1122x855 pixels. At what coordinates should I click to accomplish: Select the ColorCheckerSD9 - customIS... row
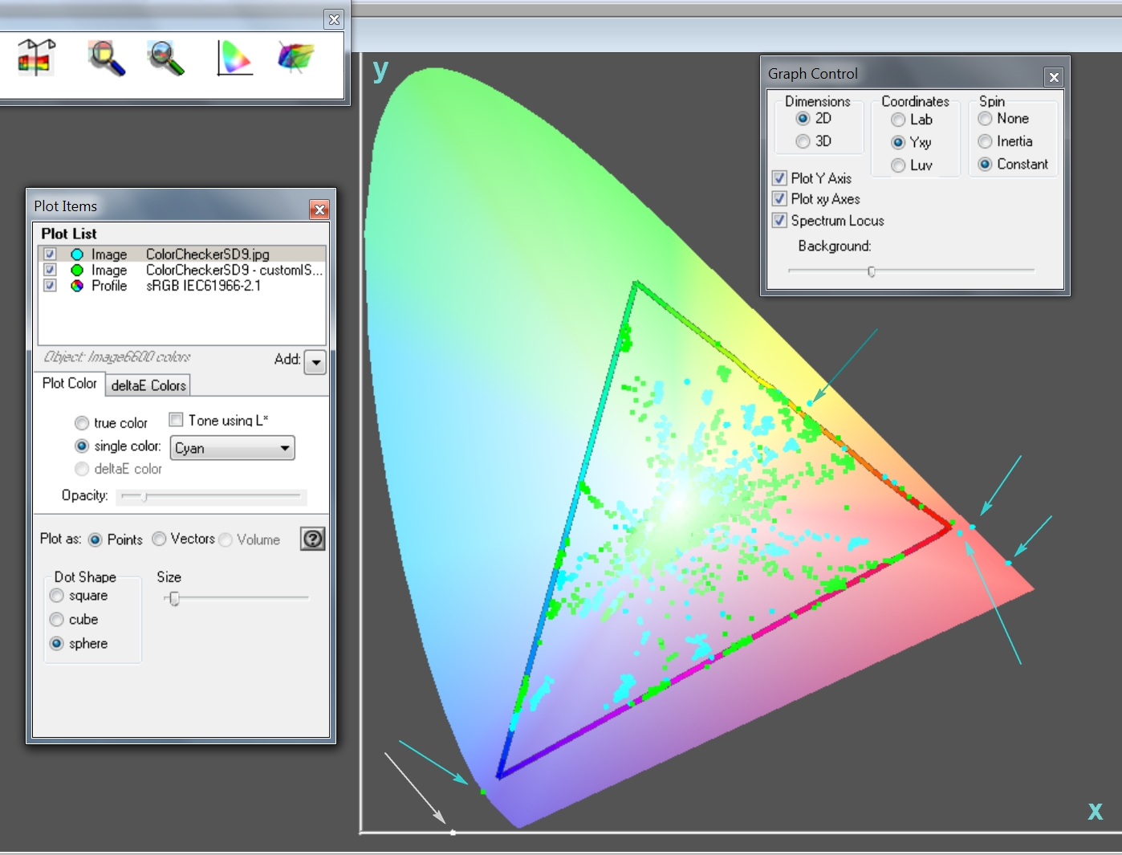pos(182,270)
